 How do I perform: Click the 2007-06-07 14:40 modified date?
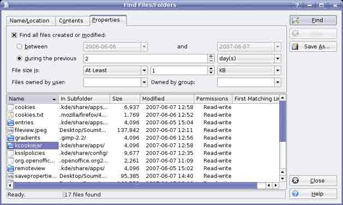click(170, 176)
